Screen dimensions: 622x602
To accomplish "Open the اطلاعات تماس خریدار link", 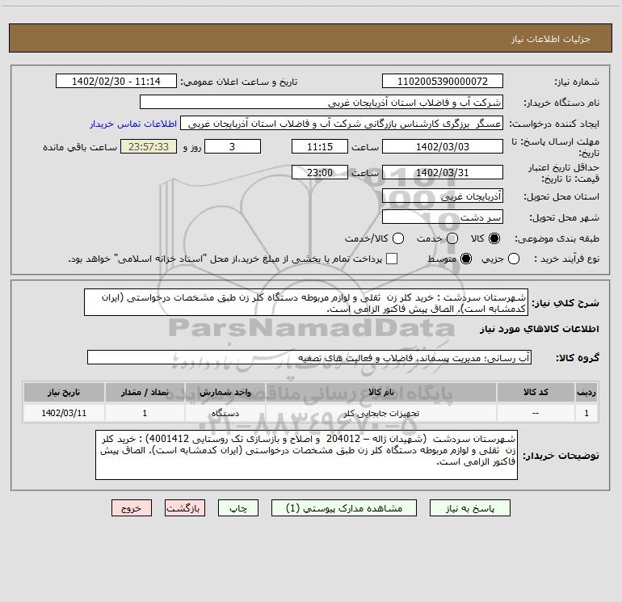I will click(x=133, y=124).
